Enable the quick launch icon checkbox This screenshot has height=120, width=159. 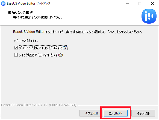coord(16,55)
